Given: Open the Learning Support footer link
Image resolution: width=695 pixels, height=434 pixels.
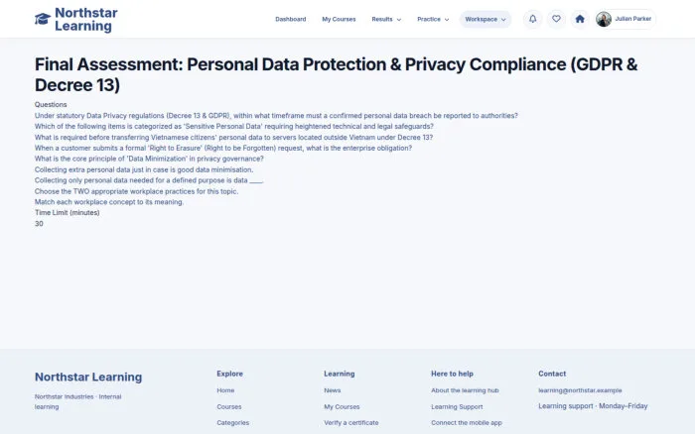Looking at the screenshot, I should coord(457,406).
